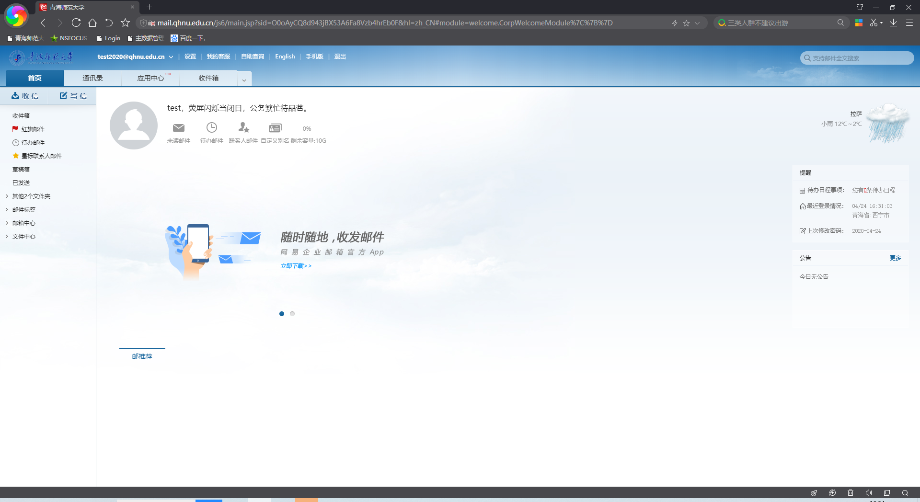Switch to the 通讯录 tab
The image size is (920, 502).
(x=92, y=78)
